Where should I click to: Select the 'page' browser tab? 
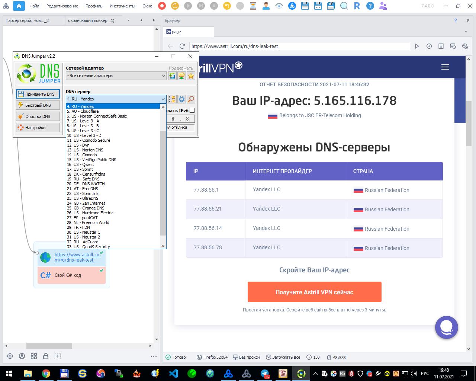click(x=189, y=32)
